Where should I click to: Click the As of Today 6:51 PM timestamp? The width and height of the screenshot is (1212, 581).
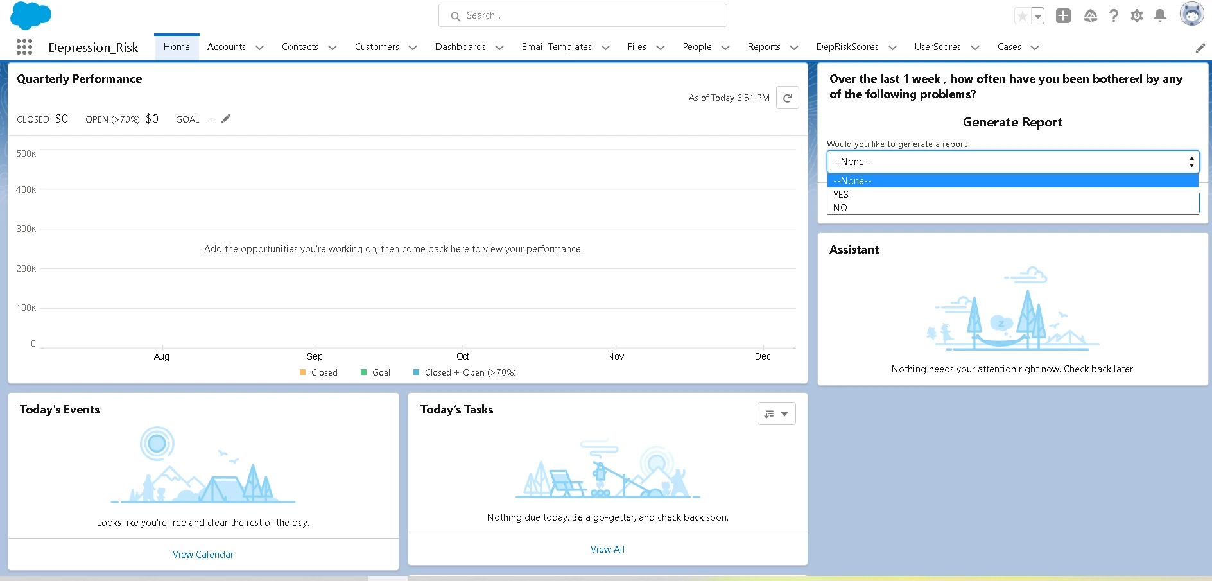[729, 98]
